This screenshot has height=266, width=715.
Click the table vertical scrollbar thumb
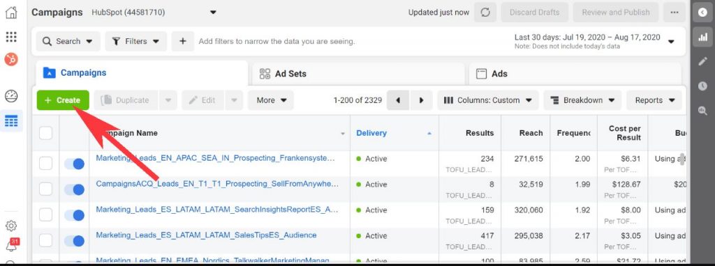click(682, 159)
